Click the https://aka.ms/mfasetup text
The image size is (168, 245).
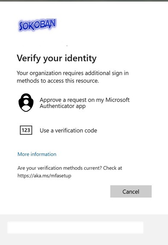coord(44,176)
